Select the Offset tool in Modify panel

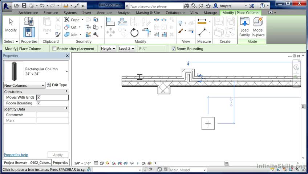click(x=122, y=21)
